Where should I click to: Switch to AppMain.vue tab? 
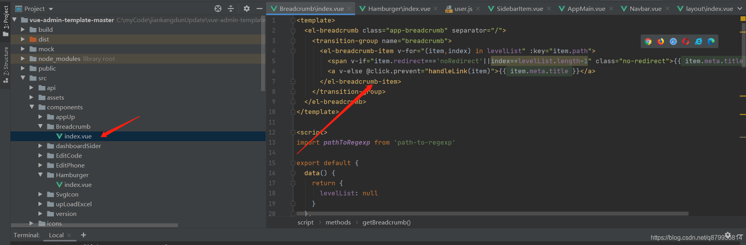pyautogui.click(x=586, y=9)
